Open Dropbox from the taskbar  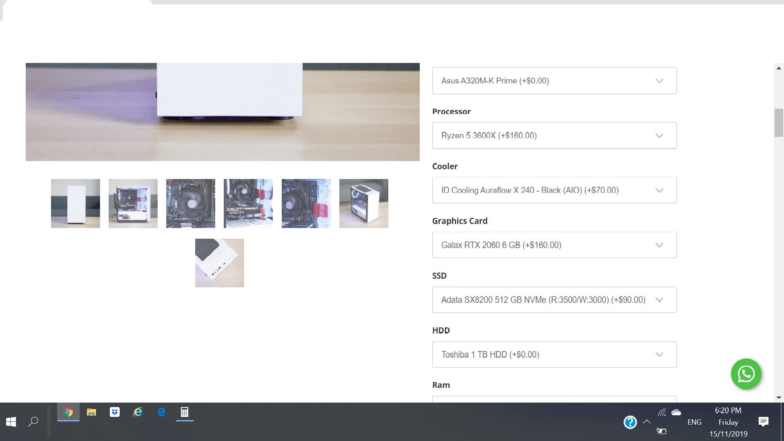pyautogui.click(x=115, y=412)
